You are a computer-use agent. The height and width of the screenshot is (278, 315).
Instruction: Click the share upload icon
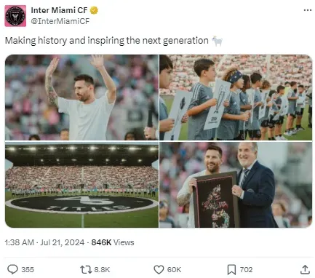(x=305, y=269)
